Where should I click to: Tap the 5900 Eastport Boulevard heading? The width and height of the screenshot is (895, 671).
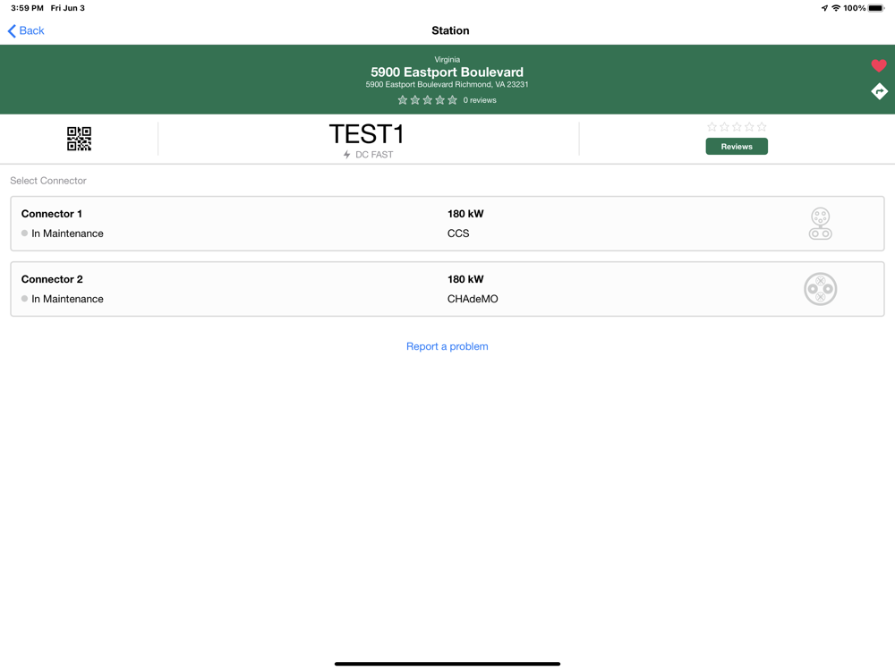[x=447, y=72]
